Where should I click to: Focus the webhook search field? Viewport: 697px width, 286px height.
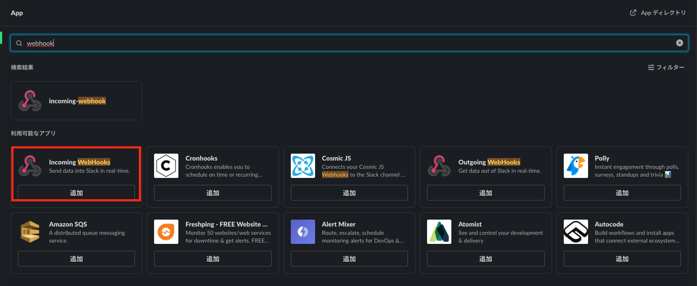pos(349,43)
